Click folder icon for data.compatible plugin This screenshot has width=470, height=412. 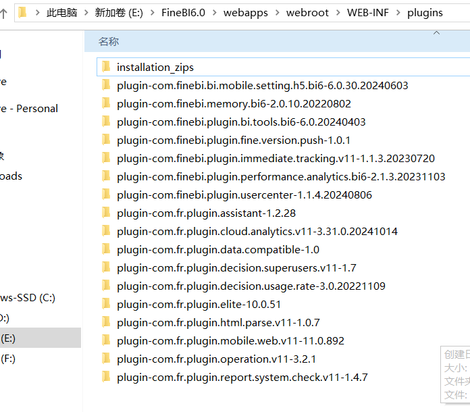point(106,249)
